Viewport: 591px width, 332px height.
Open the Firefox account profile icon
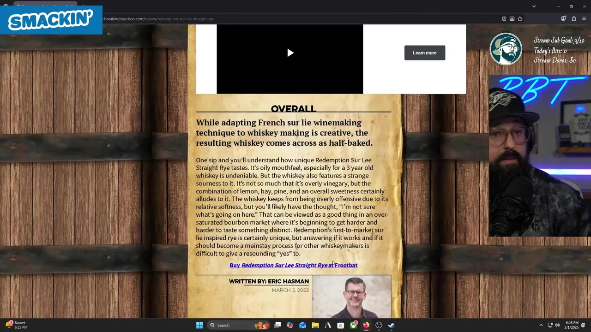(563, 19)
